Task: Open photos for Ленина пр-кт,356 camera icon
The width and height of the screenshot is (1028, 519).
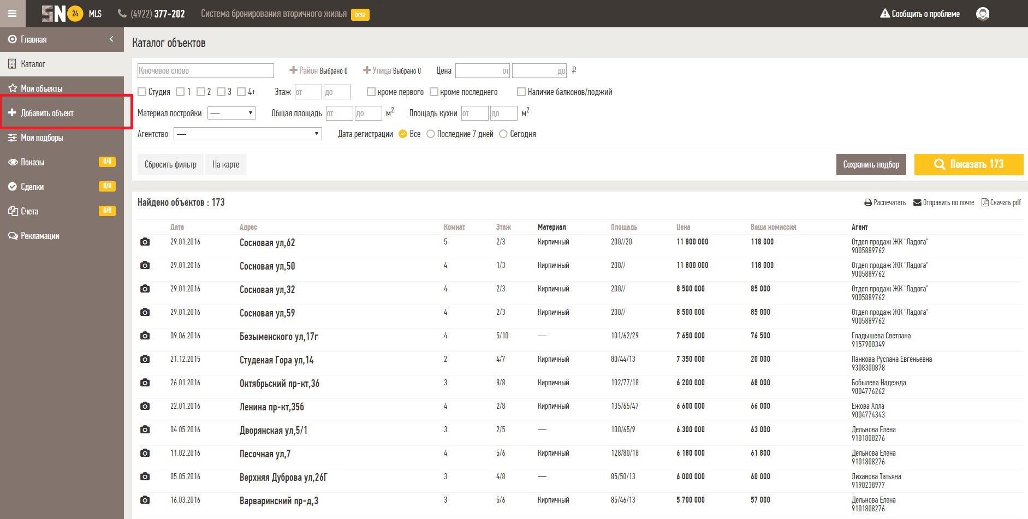Action: (x=145, y=406)
